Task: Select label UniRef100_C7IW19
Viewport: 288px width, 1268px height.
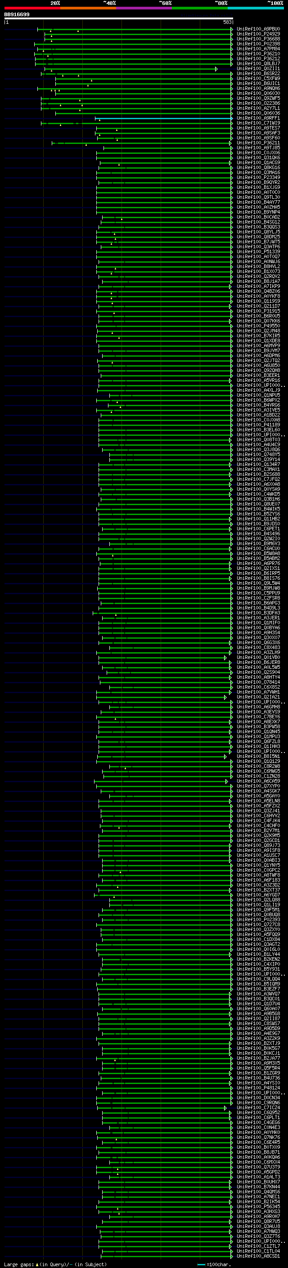Action: [258, 123]
